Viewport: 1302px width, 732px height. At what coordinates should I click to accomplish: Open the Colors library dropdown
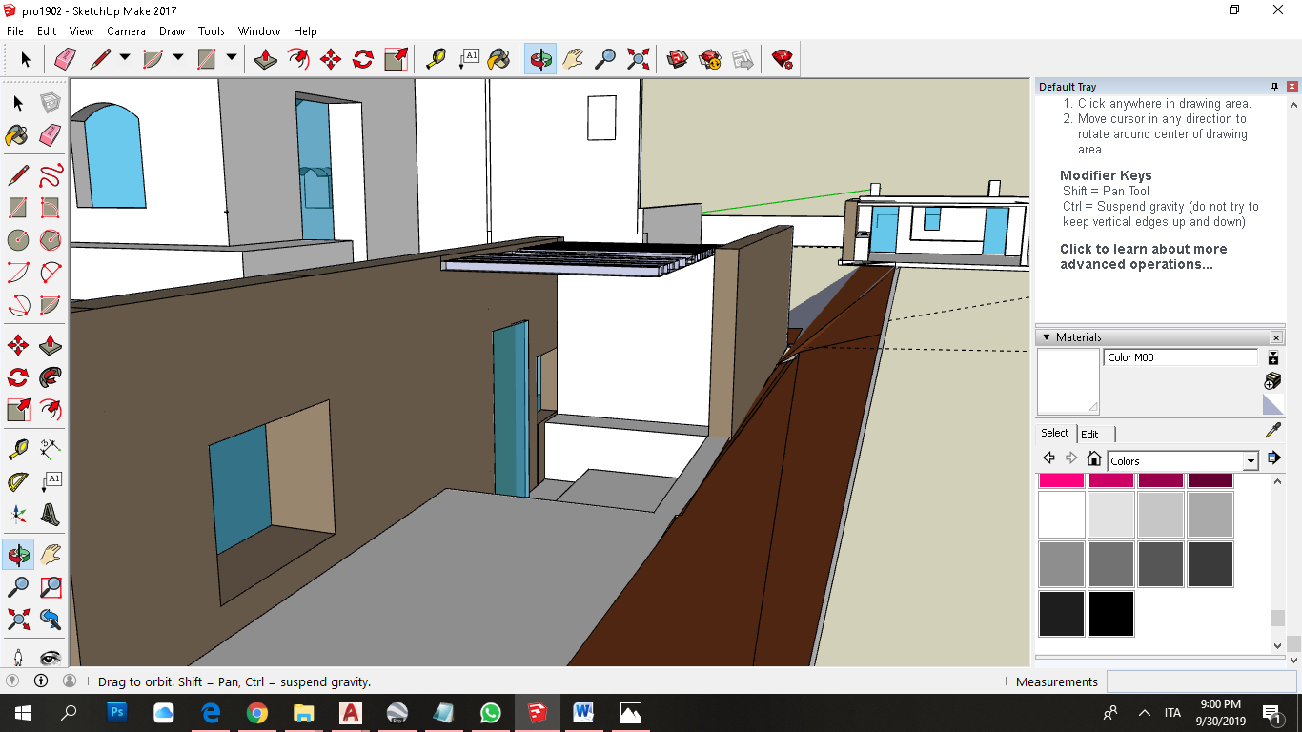click(1251, 461)
